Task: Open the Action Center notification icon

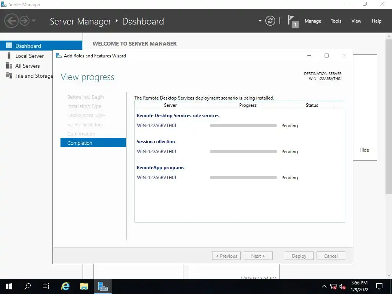Action: (x=379, y=286)
